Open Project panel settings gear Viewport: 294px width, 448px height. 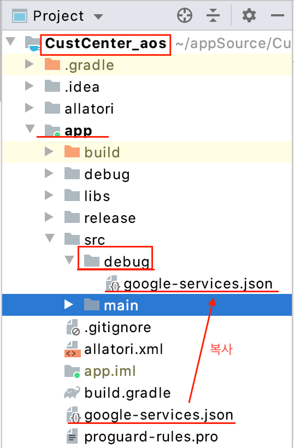249,15
